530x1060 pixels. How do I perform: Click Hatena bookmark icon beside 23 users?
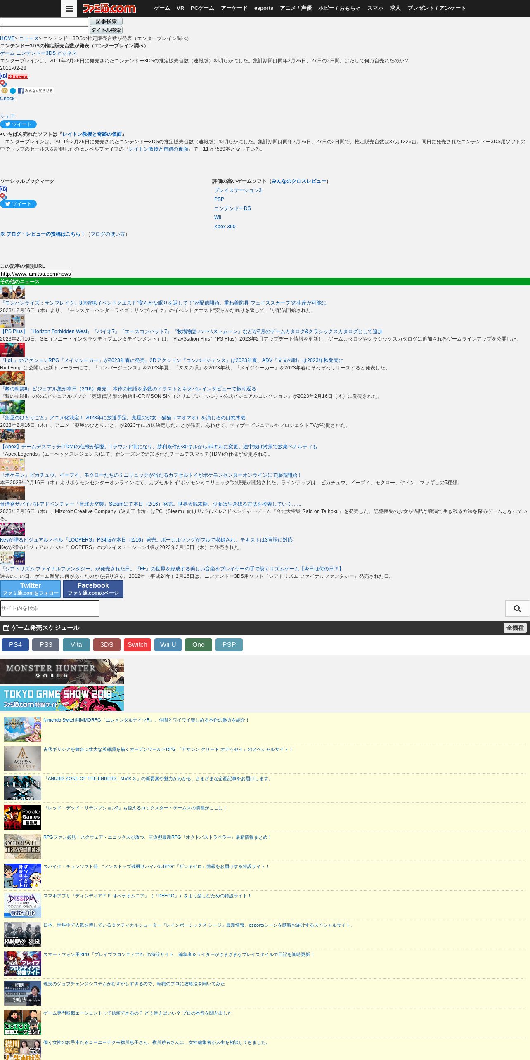(3, 76)
